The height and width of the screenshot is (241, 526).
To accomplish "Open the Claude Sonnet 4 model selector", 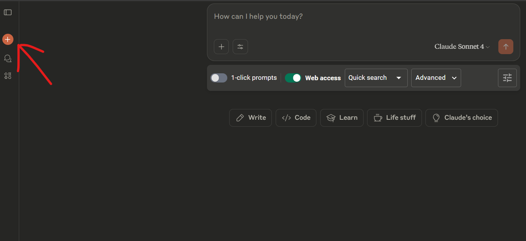I will click(462, 47).
